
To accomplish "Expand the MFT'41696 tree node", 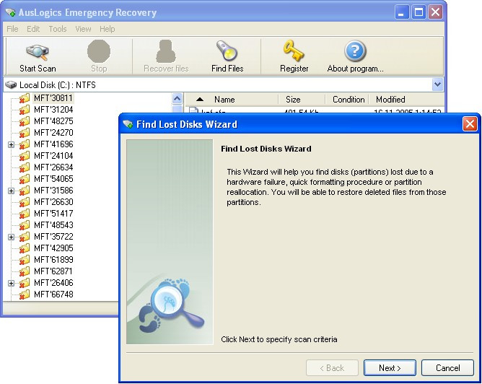I will point(11,144).
